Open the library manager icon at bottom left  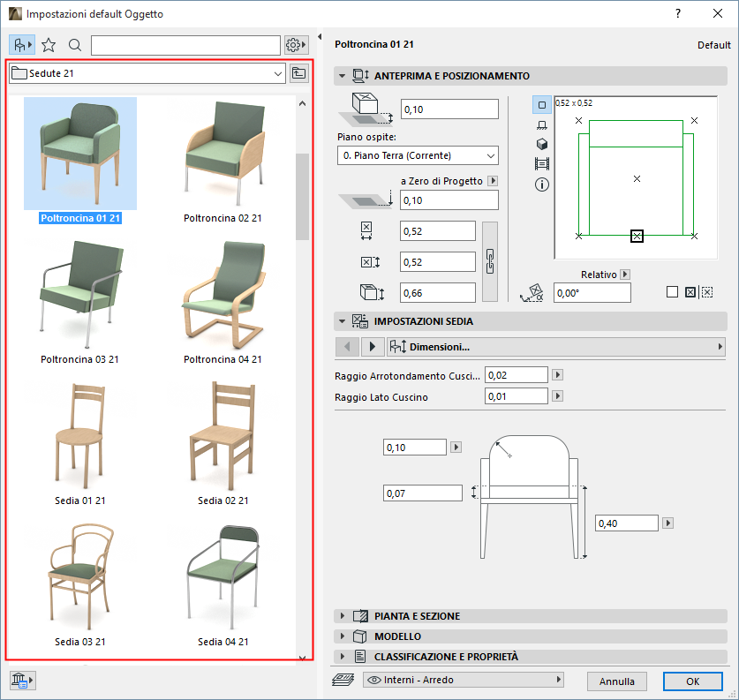click(21, 680)
